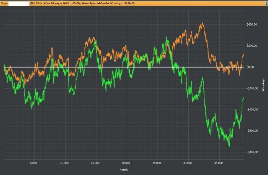268x175 pixels.
Task: Click the '-$800,00' y-axis label
Action: click(x=252, y=152)
